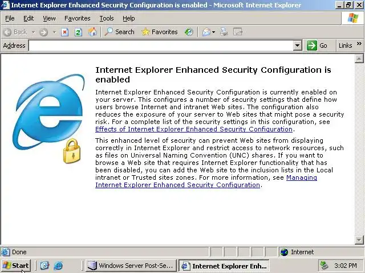This screenshot has height=273, width=365.
Task: Click the Mail toolbar icon
Action: click(206, 32)
